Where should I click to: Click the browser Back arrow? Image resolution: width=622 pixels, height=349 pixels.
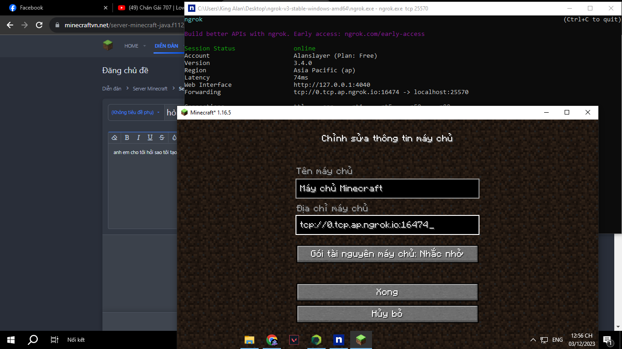point(10,25)
